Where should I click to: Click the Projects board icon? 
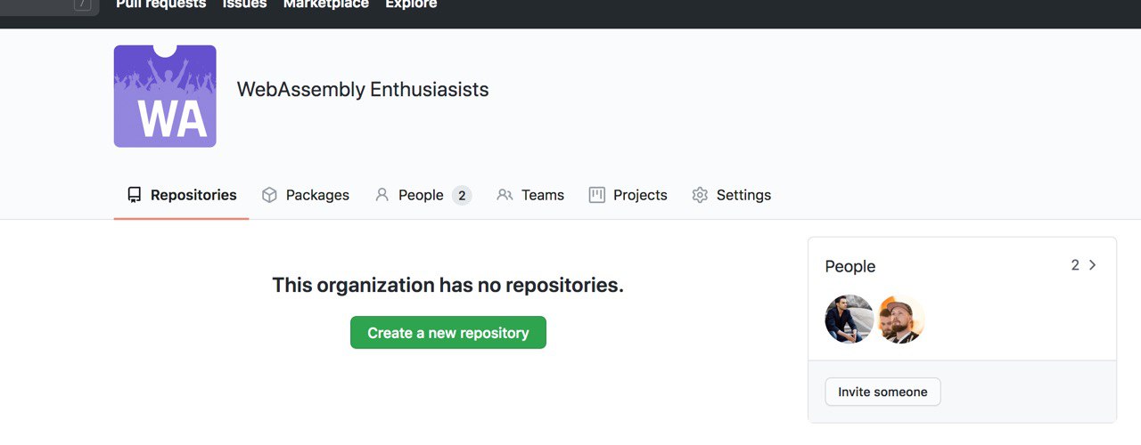pyautogui.click(x=597, y=195)
